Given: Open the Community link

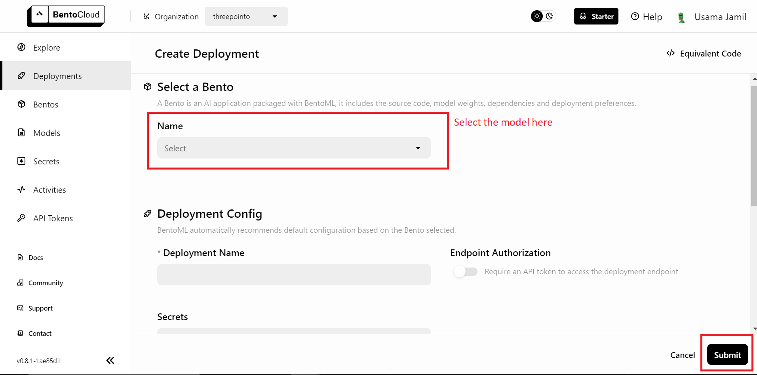Looking at the screenshot, I should [x=46, y=283].
